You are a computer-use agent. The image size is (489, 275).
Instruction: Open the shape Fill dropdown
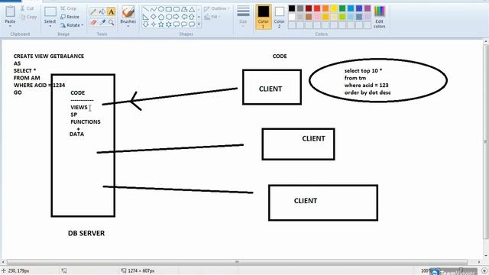[x=212, y=17]
